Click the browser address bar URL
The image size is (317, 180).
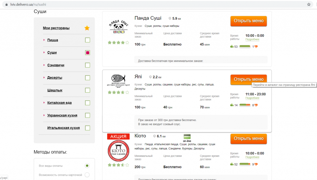pos(28,4)
